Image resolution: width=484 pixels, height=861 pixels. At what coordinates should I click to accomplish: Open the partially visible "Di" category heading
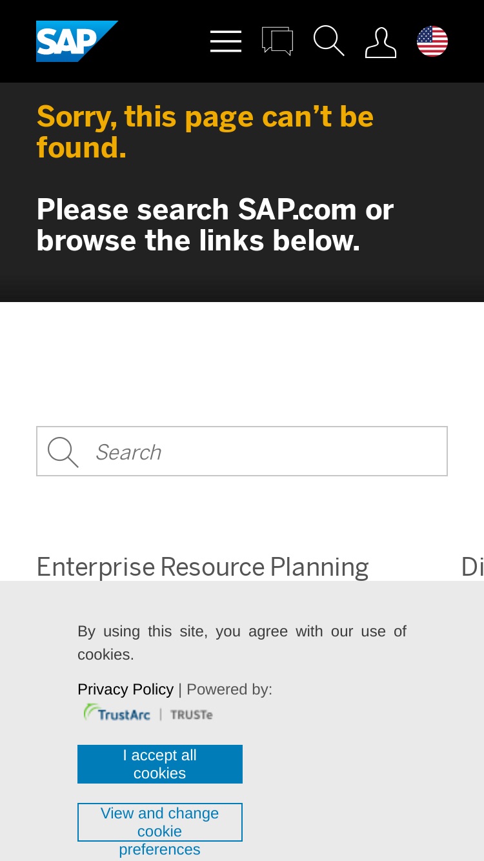(472, 567)
